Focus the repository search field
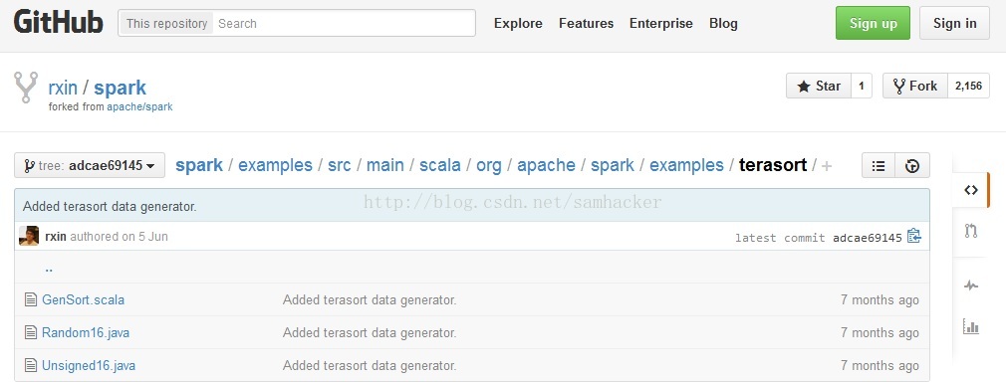The width and height of the screenshot is (1006, 382). 344,23
